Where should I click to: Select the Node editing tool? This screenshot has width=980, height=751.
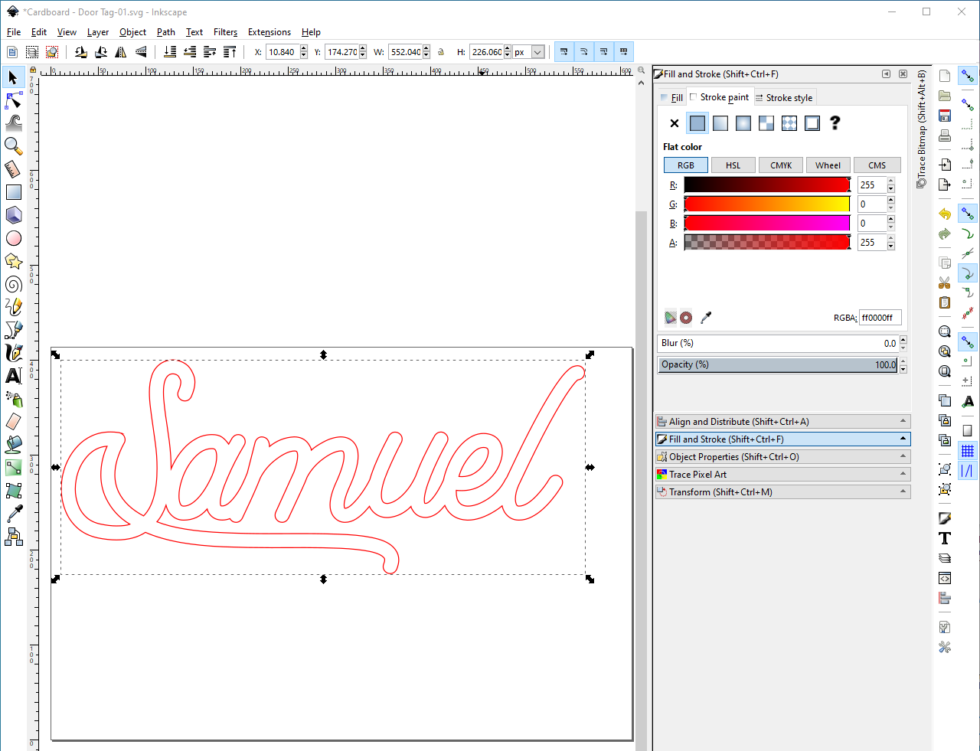14,100
